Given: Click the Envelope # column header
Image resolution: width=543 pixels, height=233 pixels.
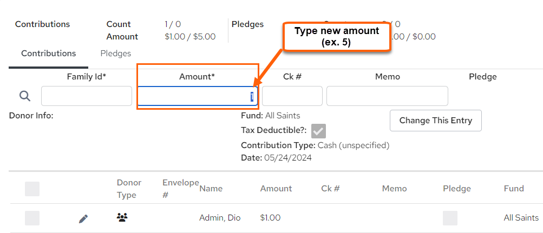Looking at the screenshot, I should point(181,189).
